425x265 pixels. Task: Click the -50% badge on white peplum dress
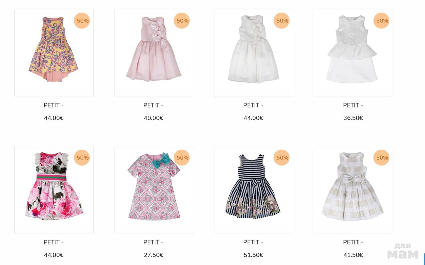(x=381, y=21)
